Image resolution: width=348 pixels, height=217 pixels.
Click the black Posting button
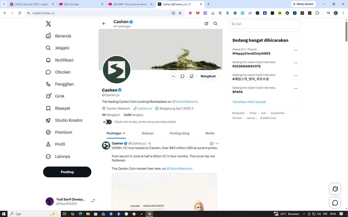[67, 172]
